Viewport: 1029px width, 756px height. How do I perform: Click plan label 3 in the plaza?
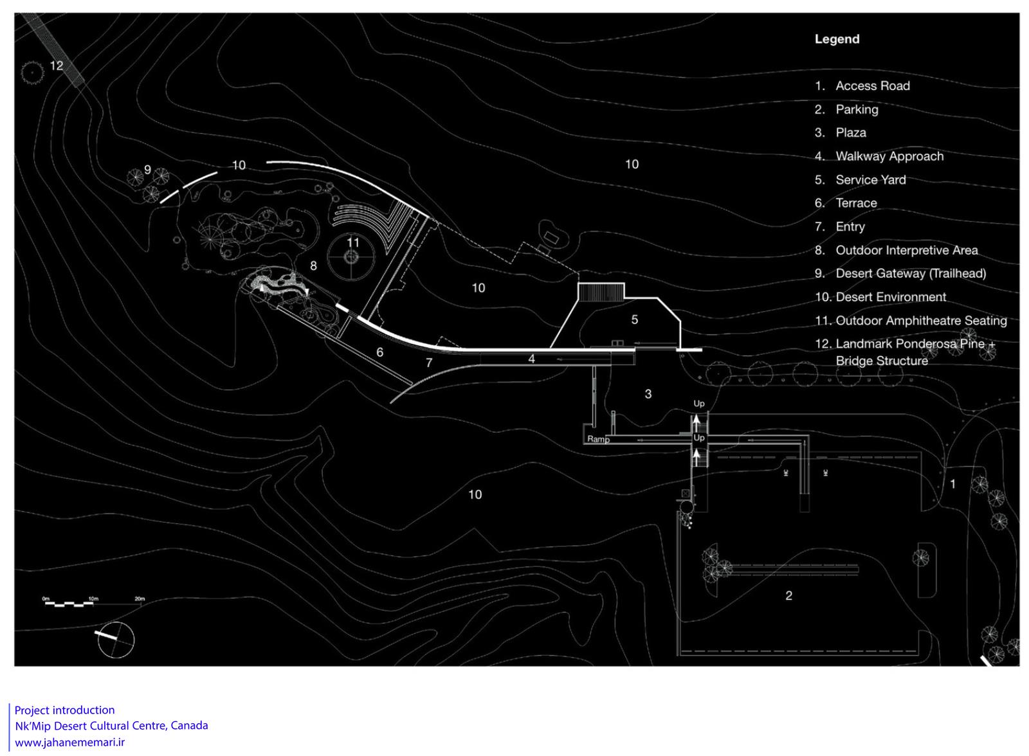point(648,394)
